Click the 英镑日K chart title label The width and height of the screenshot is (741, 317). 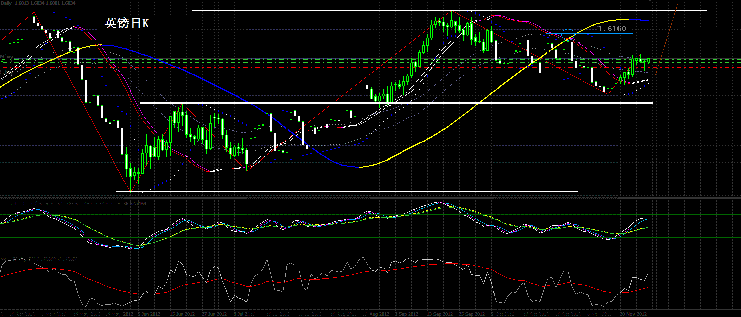point(127,23)
